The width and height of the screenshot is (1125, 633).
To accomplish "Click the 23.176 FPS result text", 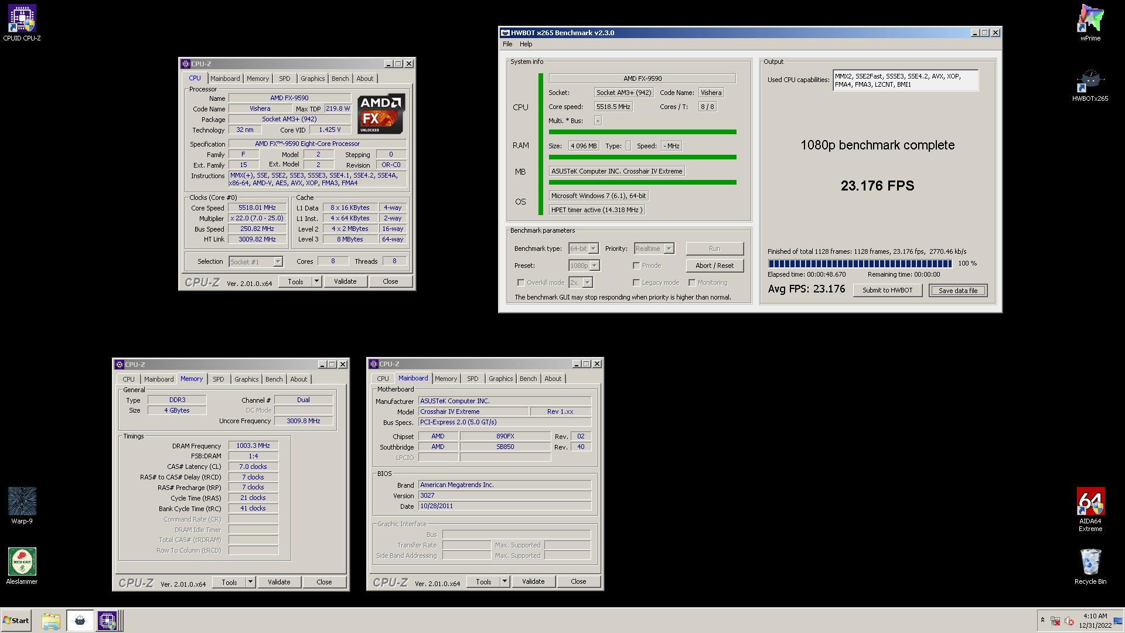I will 877,186.
